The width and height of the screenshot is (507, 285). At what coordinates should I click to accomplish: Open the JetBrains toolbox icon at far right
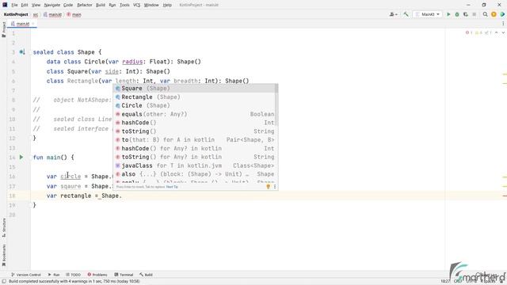[502, 14]
